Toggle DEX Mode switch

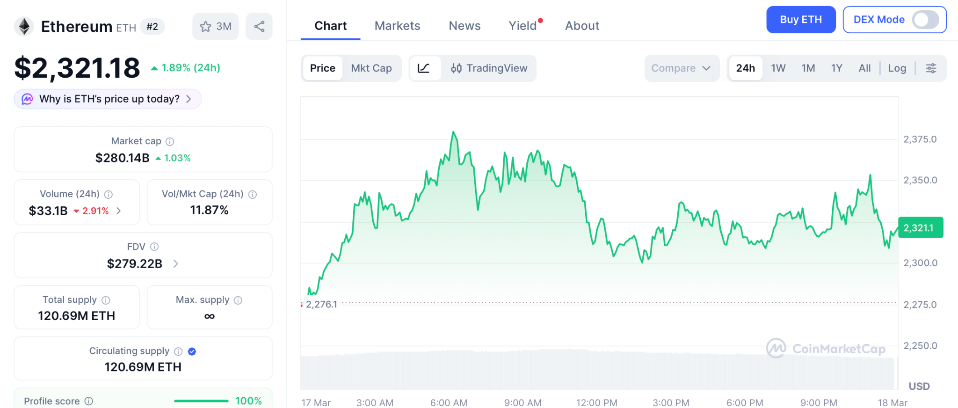coord(925,20)
